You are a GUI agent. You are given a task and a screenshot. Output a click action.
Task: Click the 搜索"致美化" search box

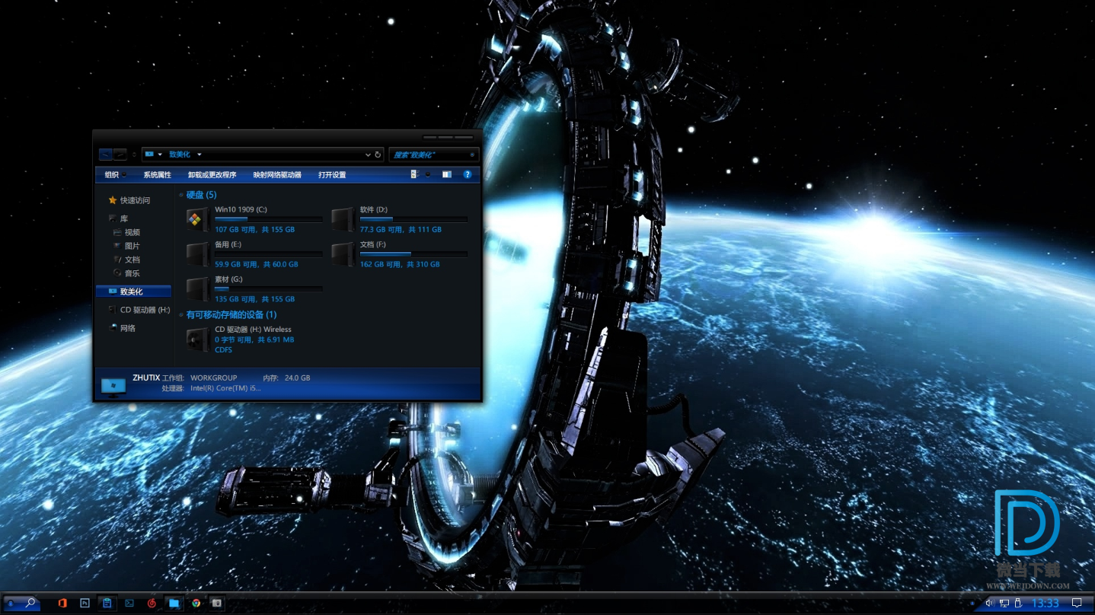click(x=434, y=155)
